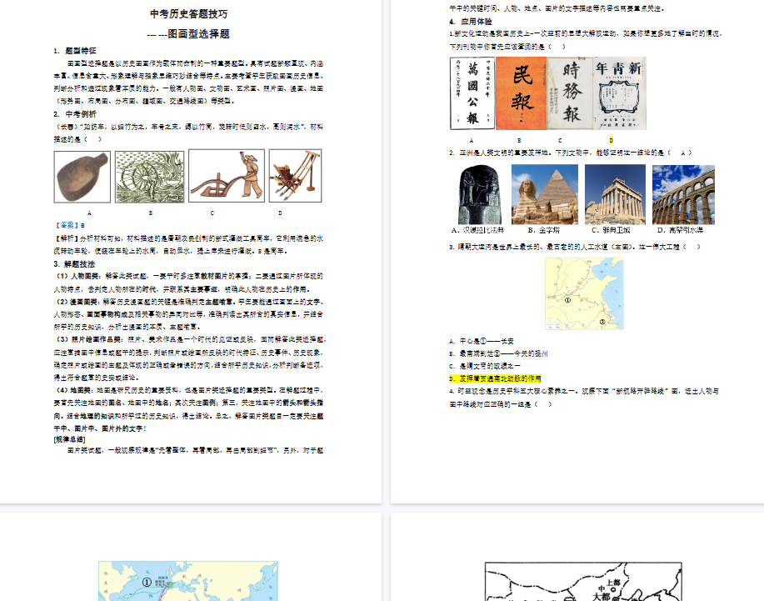Click paragraph "(3) 照片绘画作品类"
The width and height of the screenshot is (764, 601).
pyautogui.click(x=190, y=358)
